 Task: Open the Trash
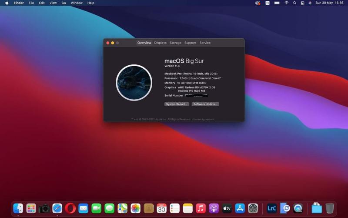pyautogui.click(x=330, y=208)
